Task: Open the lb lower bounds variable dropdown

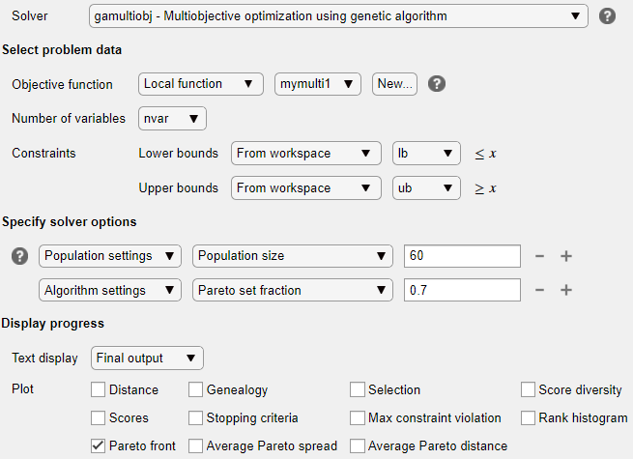Action: tap(426, 154)
